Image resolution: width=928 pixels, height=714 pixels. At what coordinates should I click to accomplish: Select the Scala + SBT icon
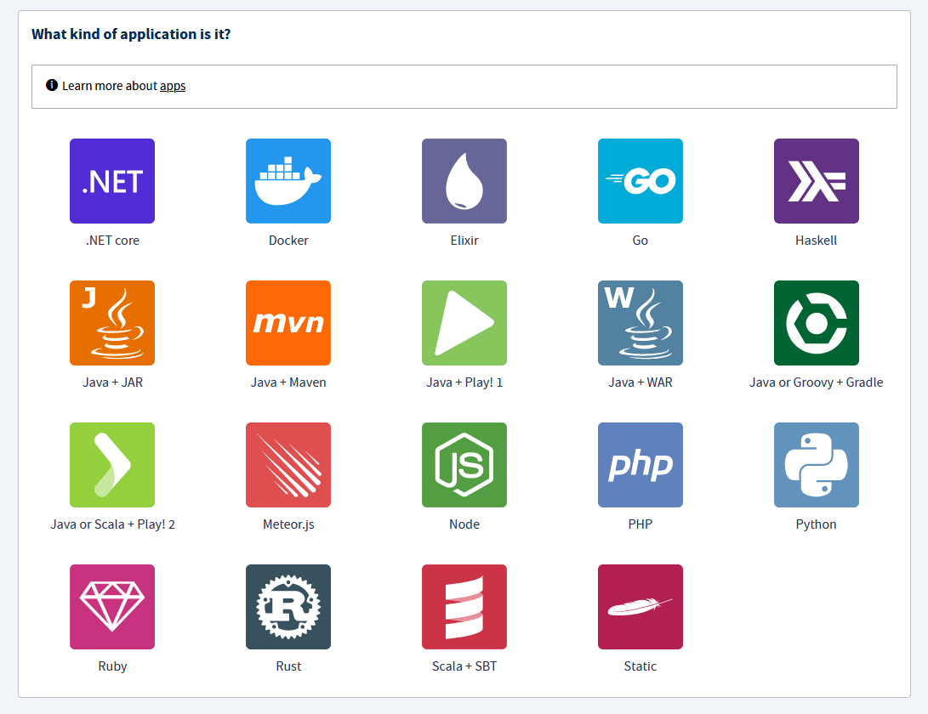click(464, 607)
